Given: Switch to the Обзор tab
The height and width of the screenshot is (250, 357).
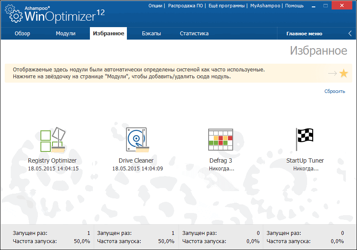Looking at the screenshot, I should pos(22,34).
